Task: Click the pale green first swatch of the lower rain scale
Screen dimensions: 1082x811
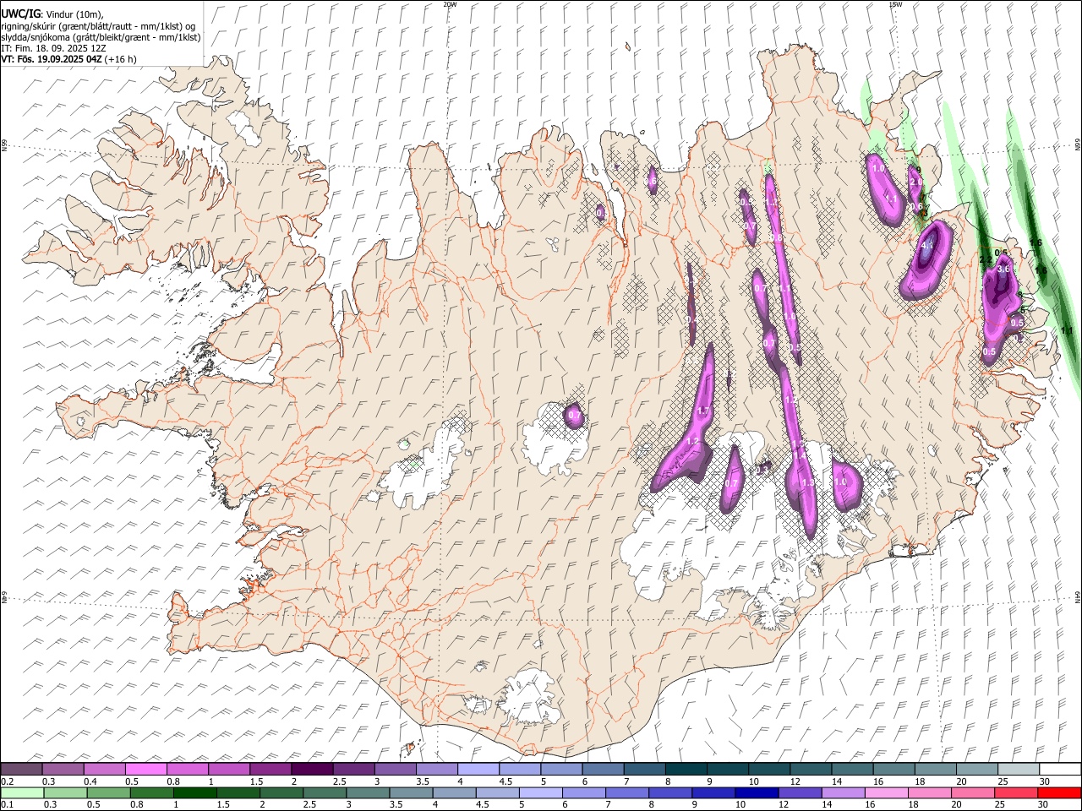Action: click(22, 793)
